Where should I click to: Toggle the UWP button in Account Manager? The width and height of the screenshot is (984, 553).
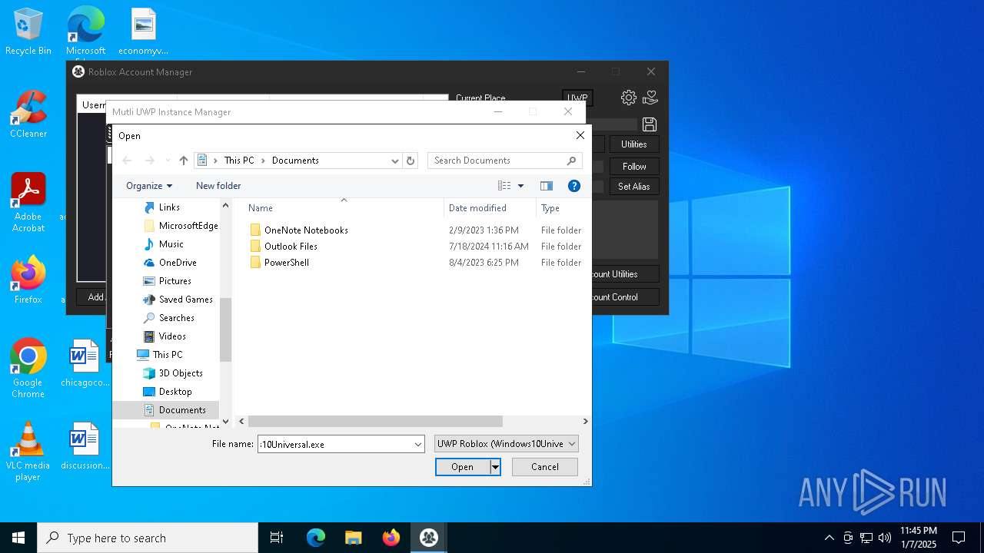(577, 98)
